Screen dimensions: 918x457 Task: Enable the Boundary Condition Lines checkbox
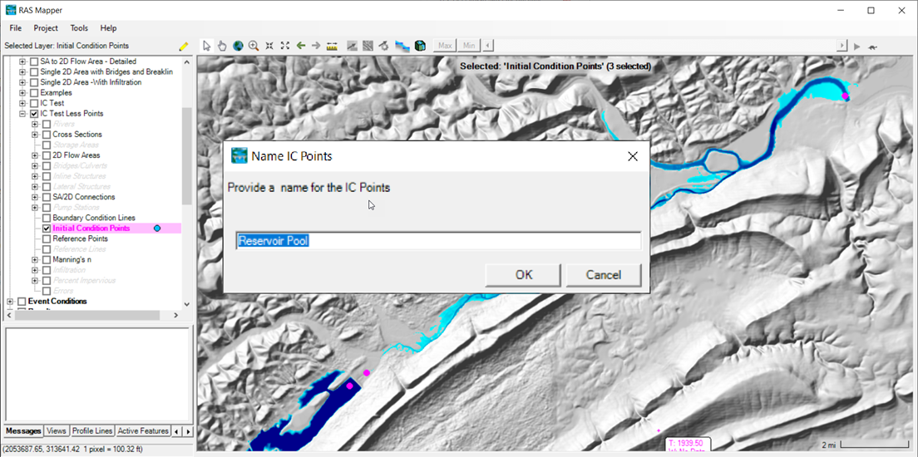click(x=47, y=218)
